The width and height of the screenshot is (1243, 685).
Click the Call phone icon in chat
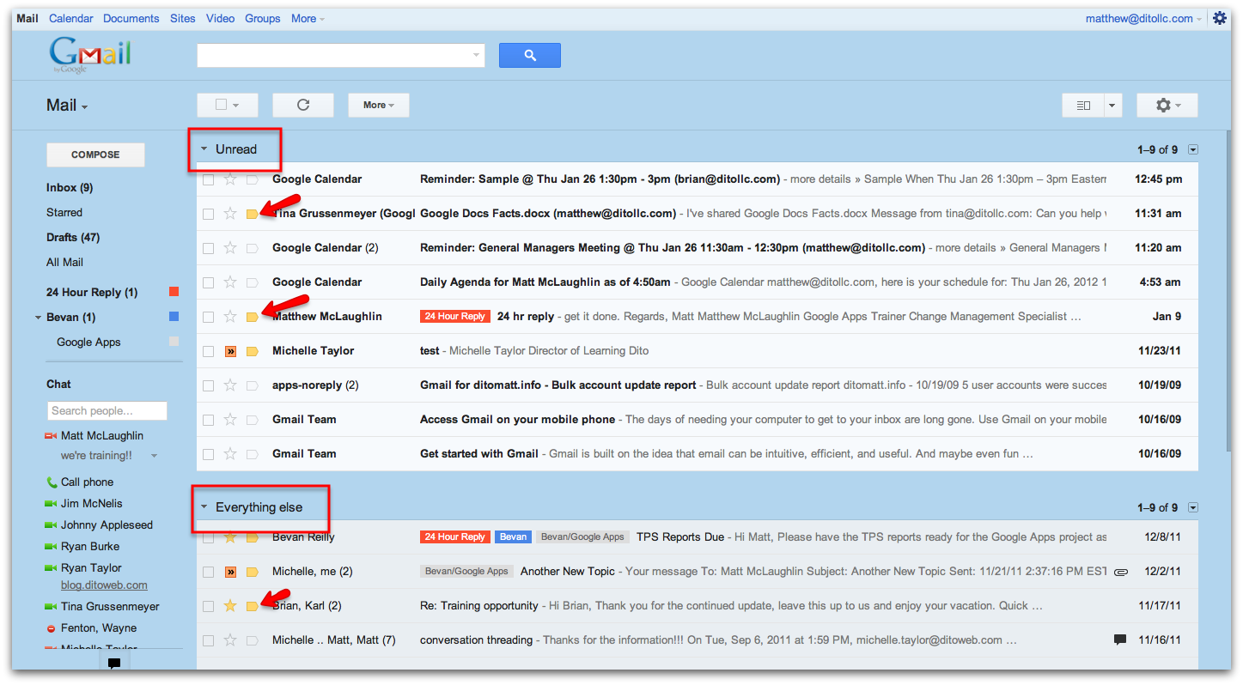[52, 482]
